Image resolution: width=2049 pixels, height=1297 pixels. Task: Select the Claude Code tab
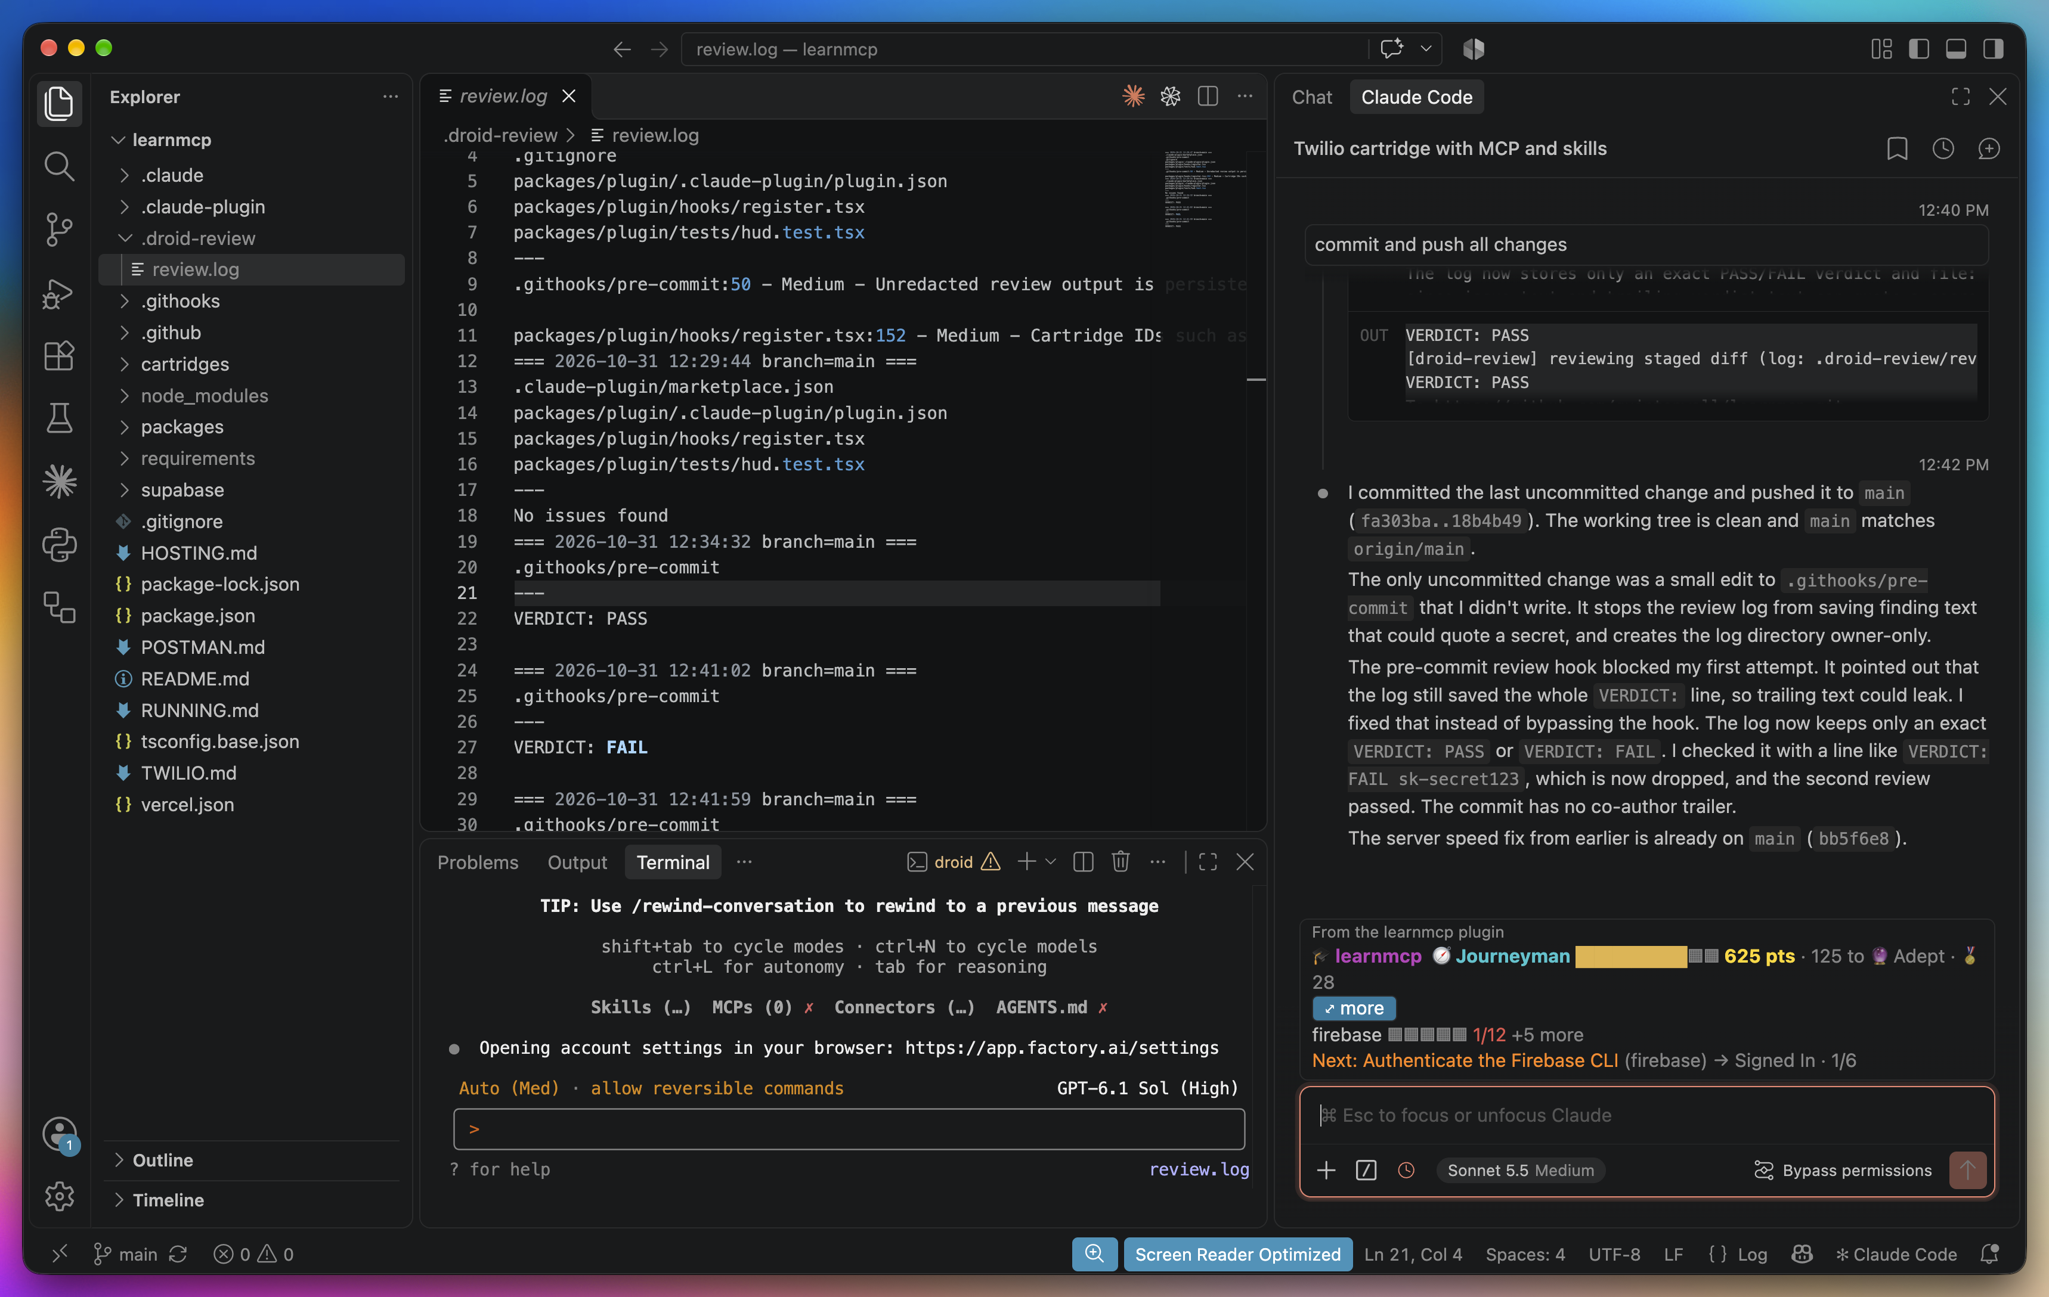point(1416,97)
